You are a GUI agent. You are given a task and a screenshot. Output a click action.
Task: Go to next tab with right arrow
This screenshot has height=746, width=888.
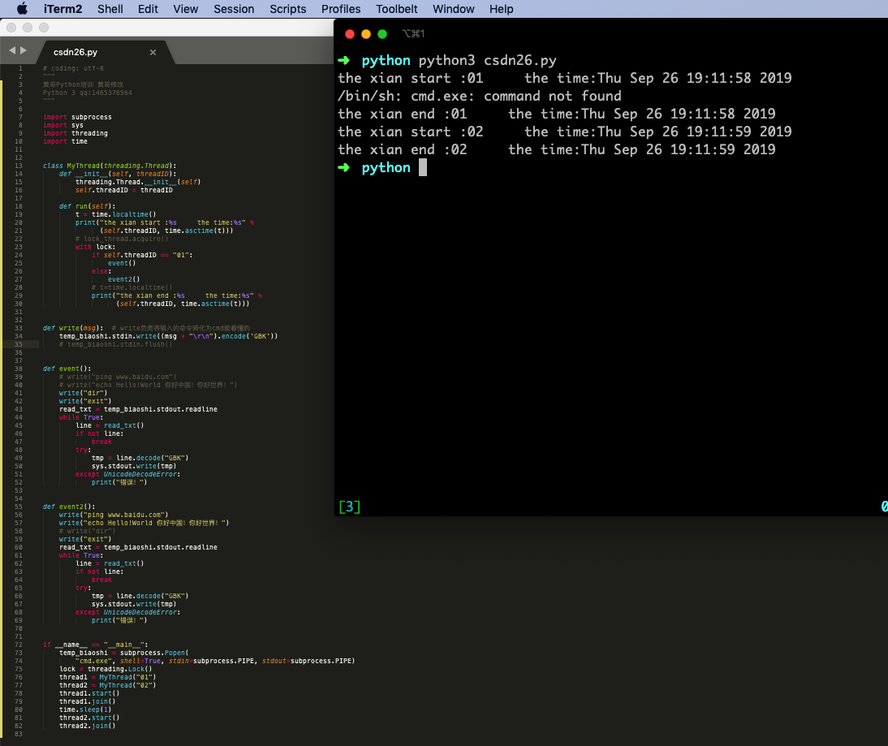click(24, 50)
